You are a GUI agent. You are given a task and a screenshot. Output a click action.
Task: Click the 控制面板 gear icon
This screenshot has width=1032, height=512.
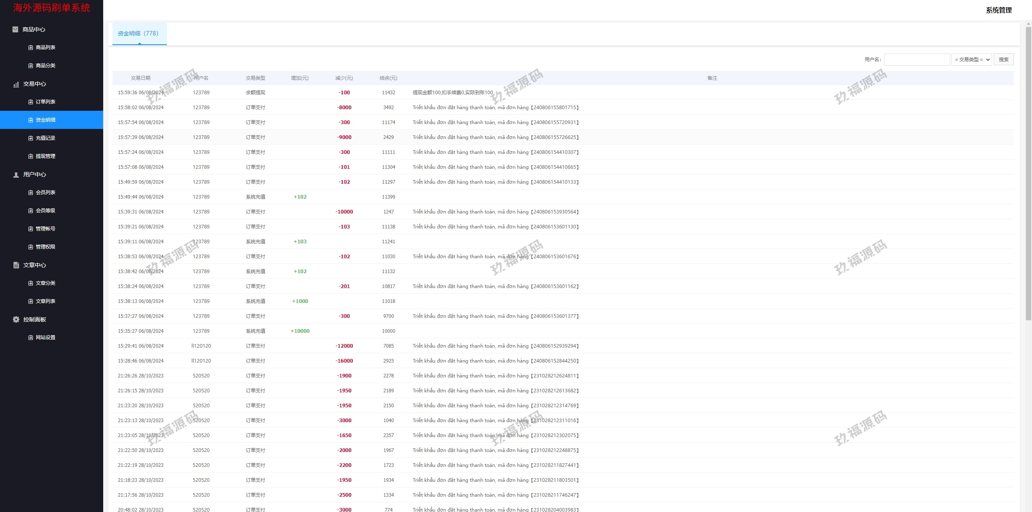(x=16, y=319)
